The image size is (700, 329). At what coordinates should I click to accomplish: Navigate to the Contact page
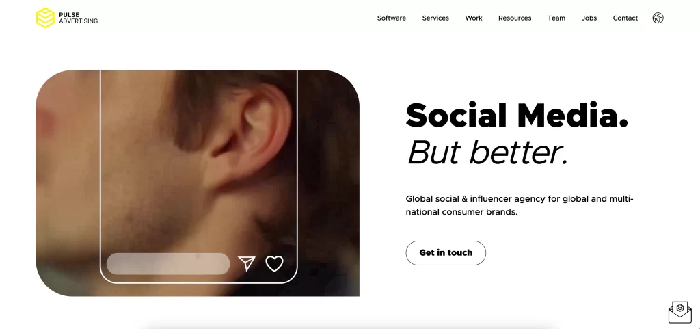tap(625, 18)
